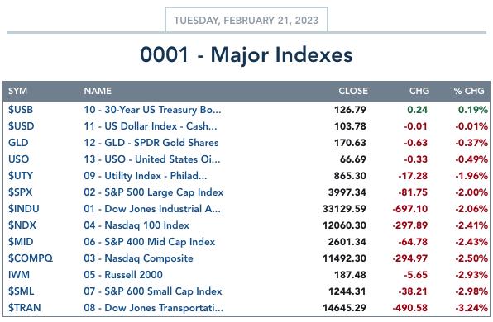Click the Russell 2000 name link

pyautogui.click(x=123, y=275)
